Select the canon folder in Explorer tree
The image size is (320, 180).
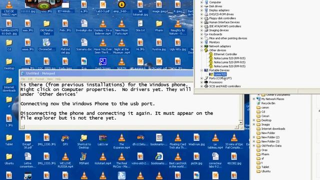(265, 107)
